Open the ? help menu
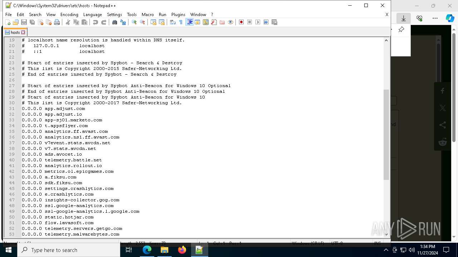This screenshot has height=257, width=458. (212, 15)
